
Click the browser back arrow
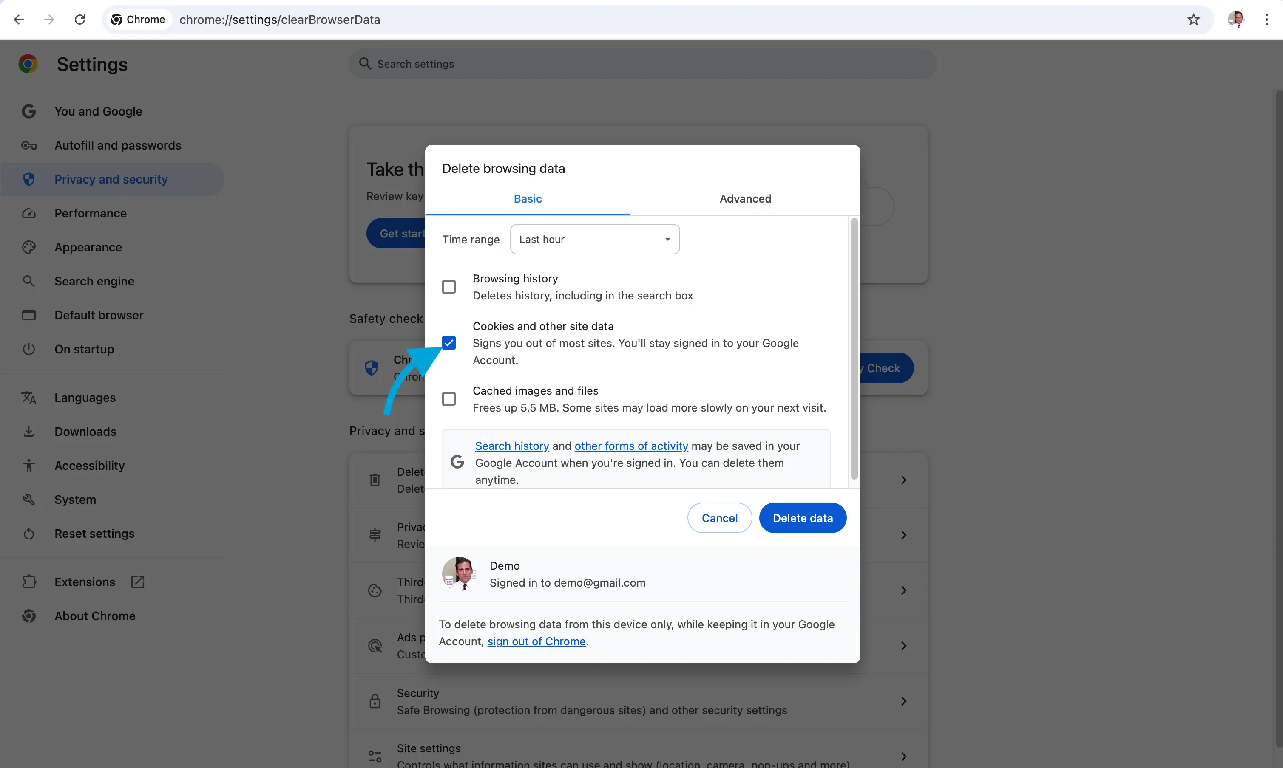[x=19, y=20]
